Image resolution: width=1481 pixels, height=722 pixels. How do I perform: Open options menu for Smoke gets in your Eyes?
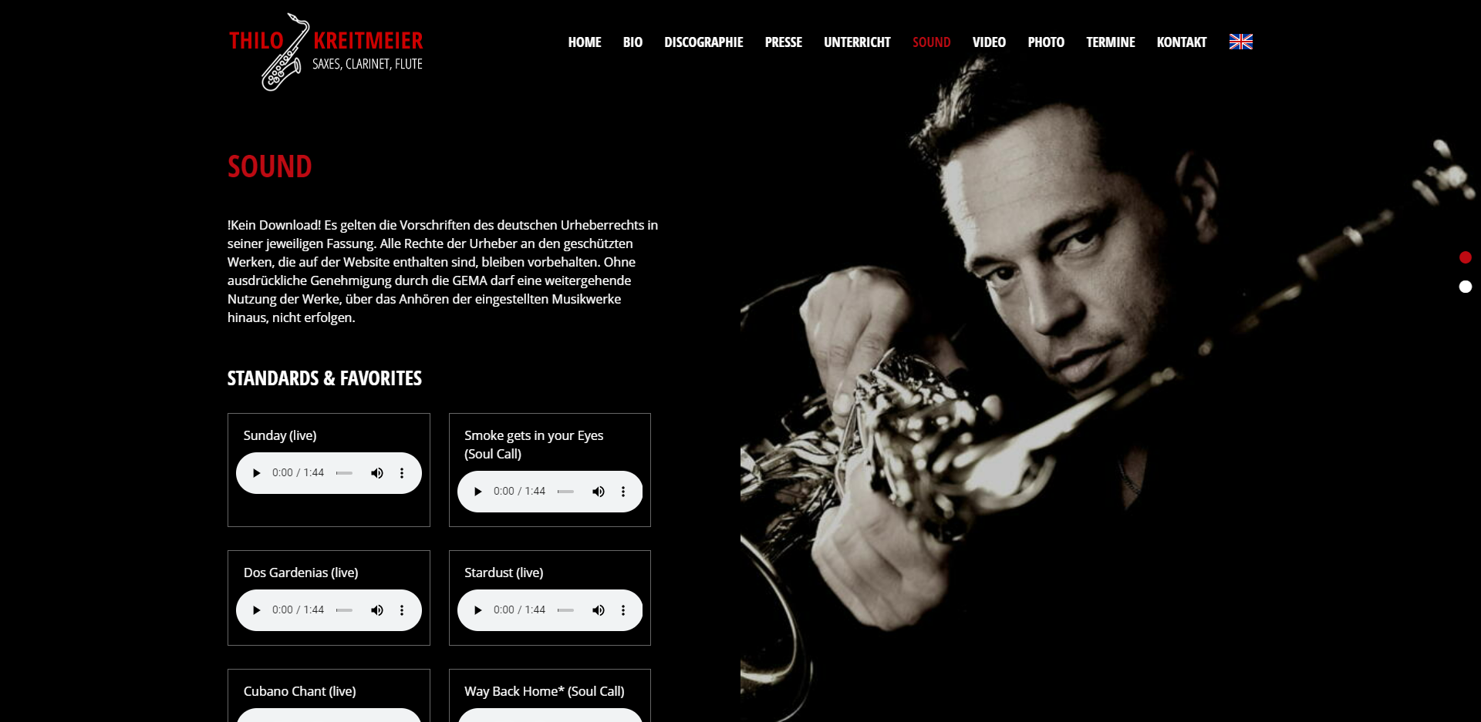click(x=623, y=492)
